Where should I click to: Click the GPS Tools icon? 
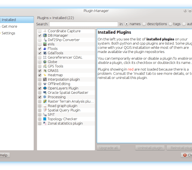click(x=45, y=66)
